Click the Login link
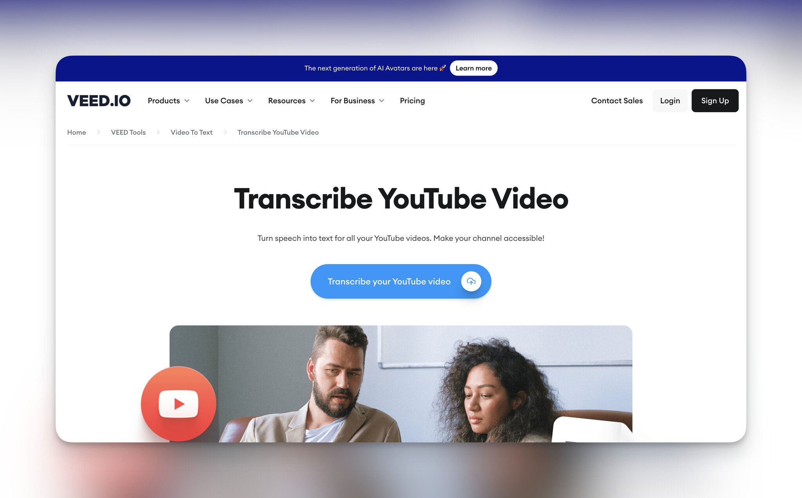802x498 pixels. [670, 101]
